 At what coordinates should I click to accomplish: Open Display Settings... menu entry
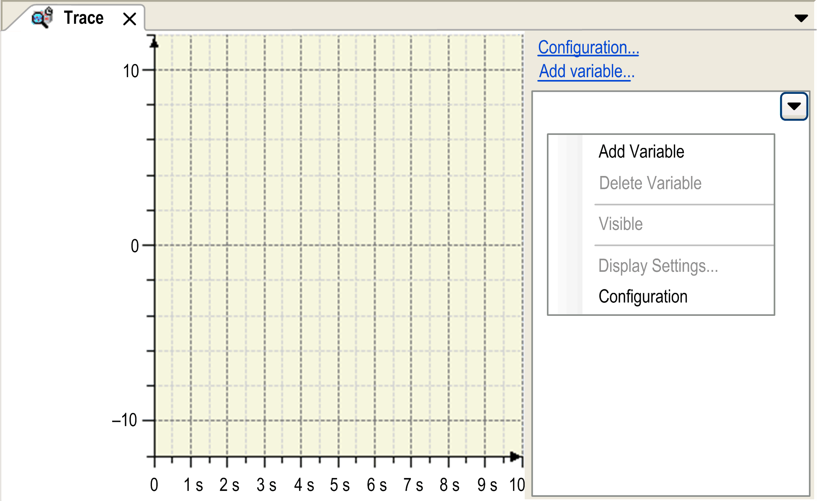point(657,266)
